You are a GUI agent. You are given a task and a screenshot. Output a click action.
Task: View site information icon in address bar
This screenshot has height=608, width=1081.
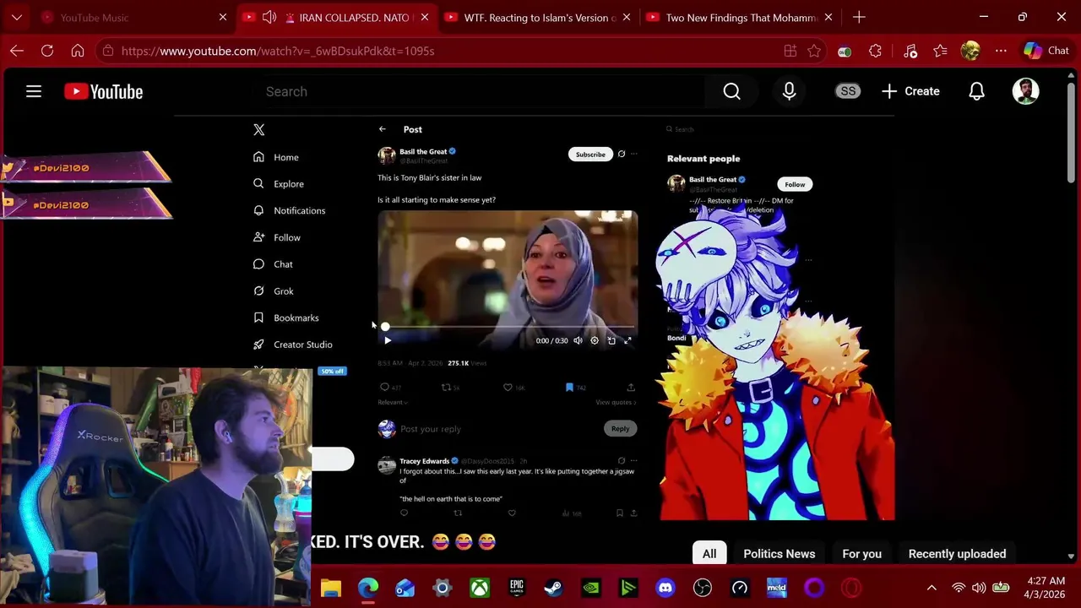106,51
